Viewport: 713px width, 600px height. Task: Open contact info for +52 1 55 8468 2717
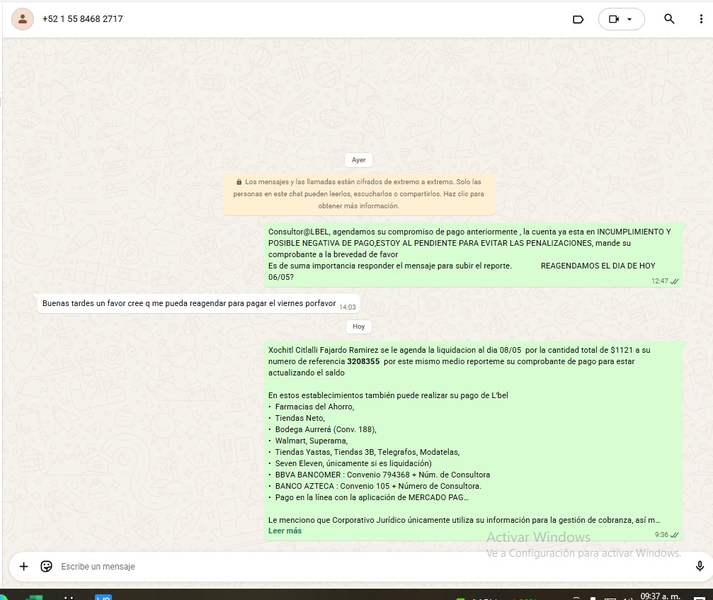point(82,19)
